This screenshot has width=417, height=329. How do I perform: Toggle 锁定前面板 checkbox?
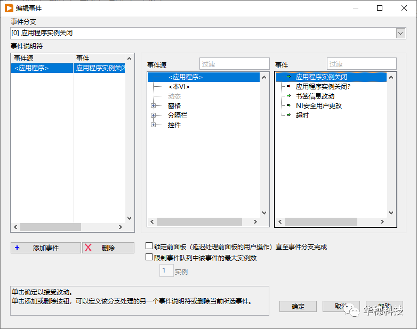coord(149,246)
